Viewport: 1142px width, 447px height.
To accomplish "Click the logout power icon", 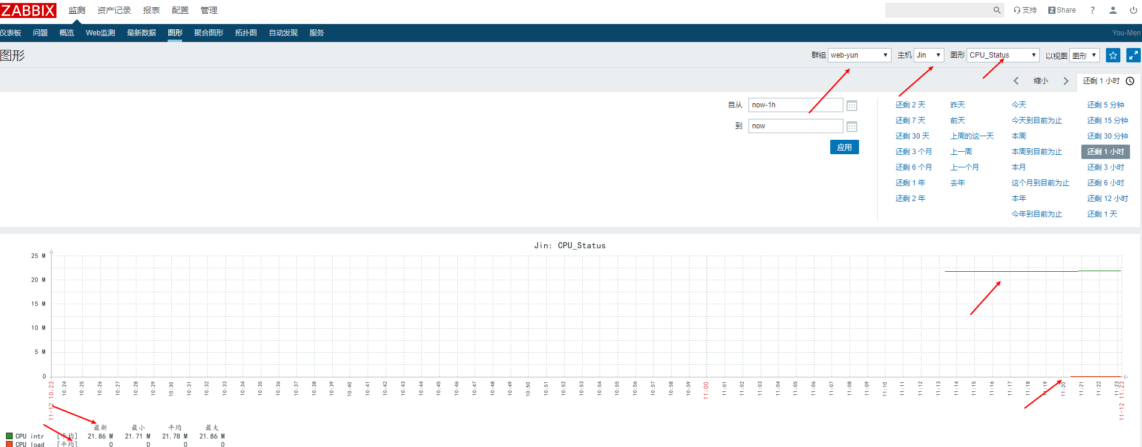I will [x=1133, y=10].
